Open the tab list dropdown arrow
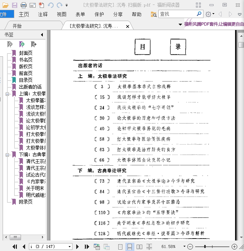The image size is (244, 251). [180, 24]
